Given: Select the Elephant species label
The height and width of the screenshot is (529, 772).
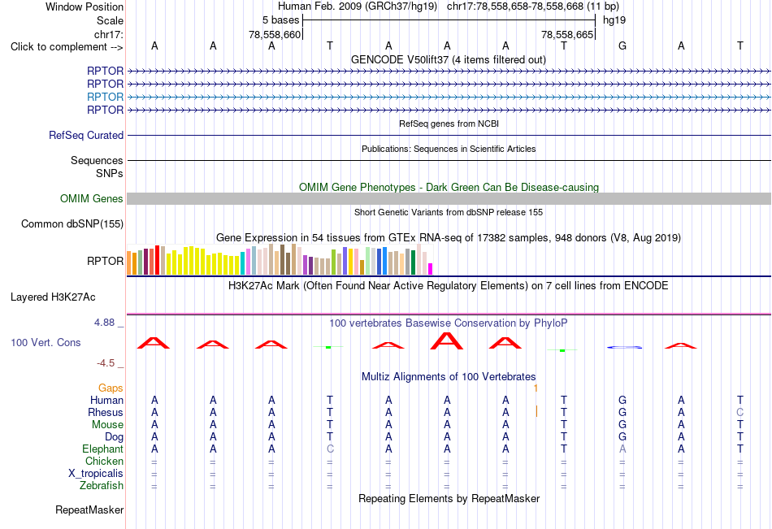Looking at the screenshot, I should pos(102,449).
